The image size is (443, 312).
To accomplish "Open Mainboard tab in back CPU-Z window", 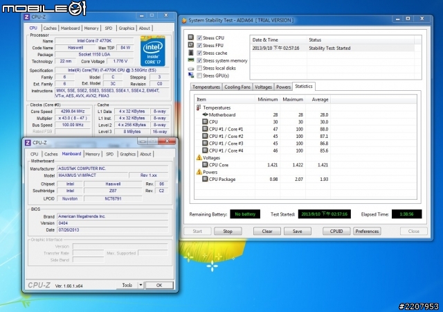I will tap(71, 28).
